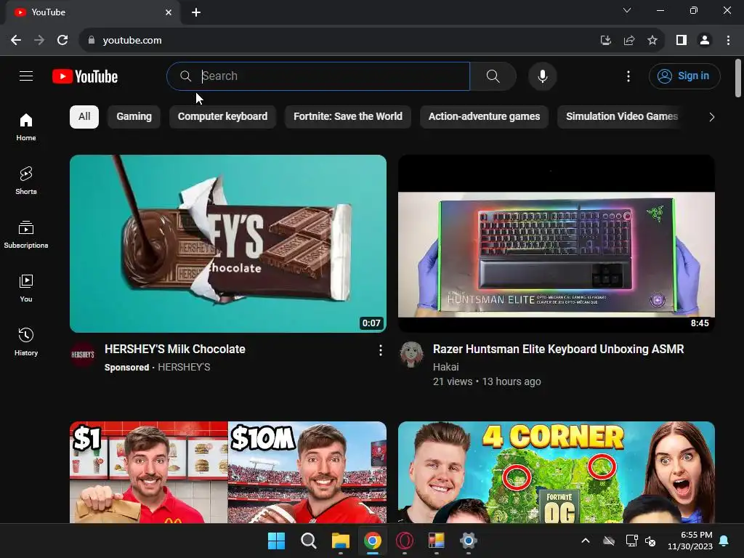This screenshot has height=558, width=744.
Task: Open the Windows Start menu
Action: click(x=276, y=541)
